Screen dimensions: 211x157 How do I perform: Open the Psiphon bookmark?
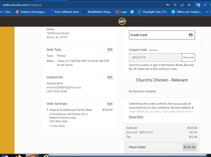coord(31,12)
